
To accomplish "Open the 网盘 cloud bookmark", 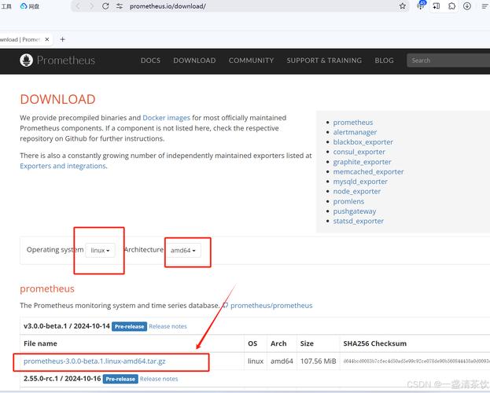I will click(30, 6).
